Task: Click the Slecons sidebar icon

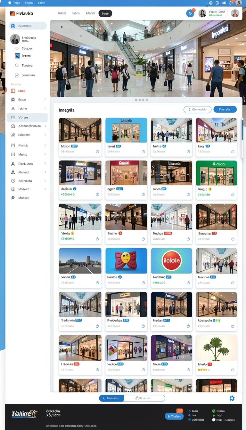Action: (x=13, y=135)
